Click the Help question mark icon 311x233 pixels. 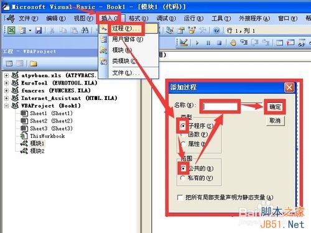click(216, 30)
